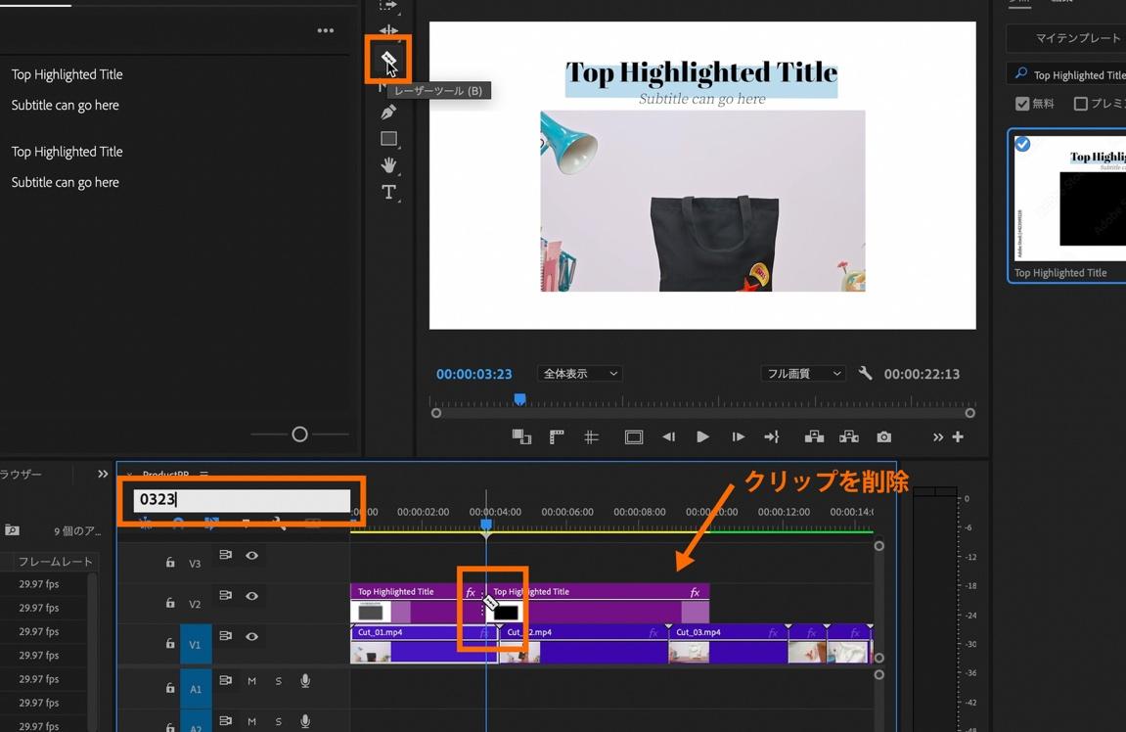This screenshot has height=732, width=1126.
Task: Hide track V2 with the eye icon
Action: point(252,596)
